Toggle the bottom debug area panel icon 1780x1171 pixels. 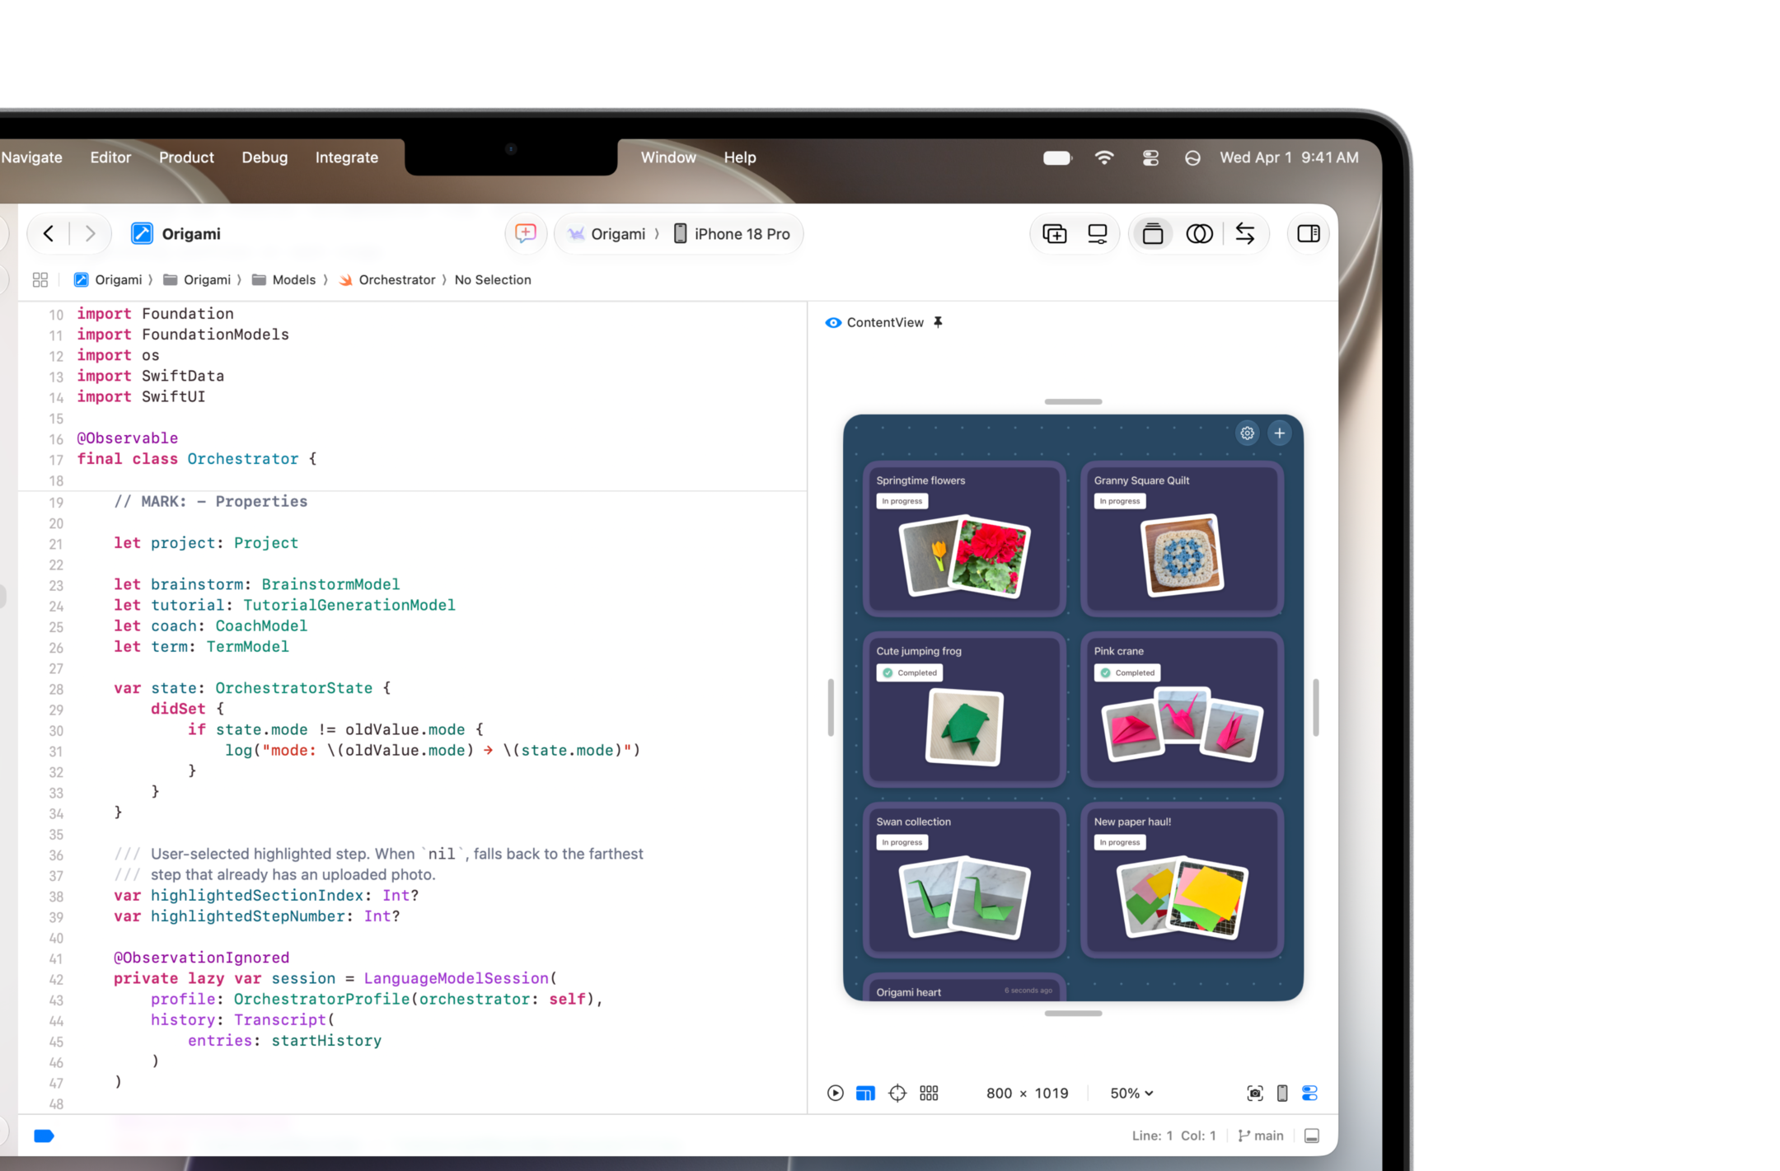point(1312,1136)
